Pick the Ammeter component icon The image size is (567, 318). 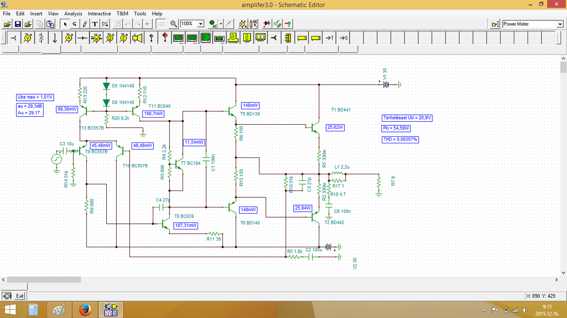(69, 38)
